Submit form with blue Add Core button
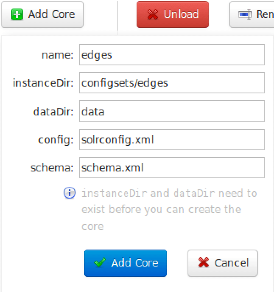This screenshot has height=292, width=274. [126, 263]
